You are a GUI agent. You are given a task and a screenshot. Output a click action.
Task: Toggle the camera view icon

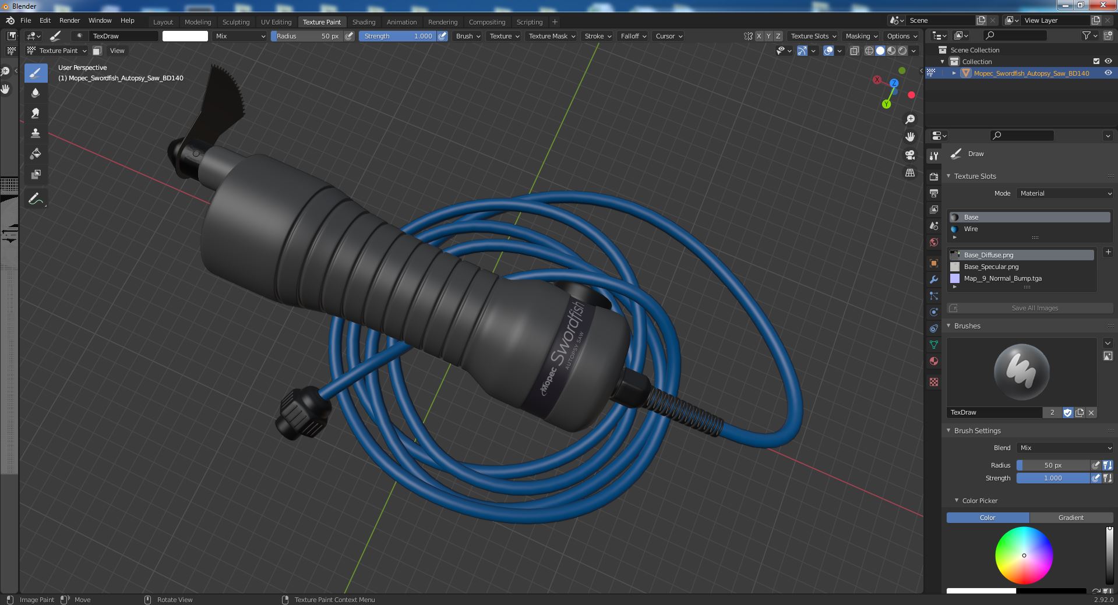tap(910, 155)
